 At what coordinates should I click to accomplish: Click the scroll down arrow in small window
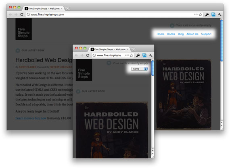click(153, 154)
